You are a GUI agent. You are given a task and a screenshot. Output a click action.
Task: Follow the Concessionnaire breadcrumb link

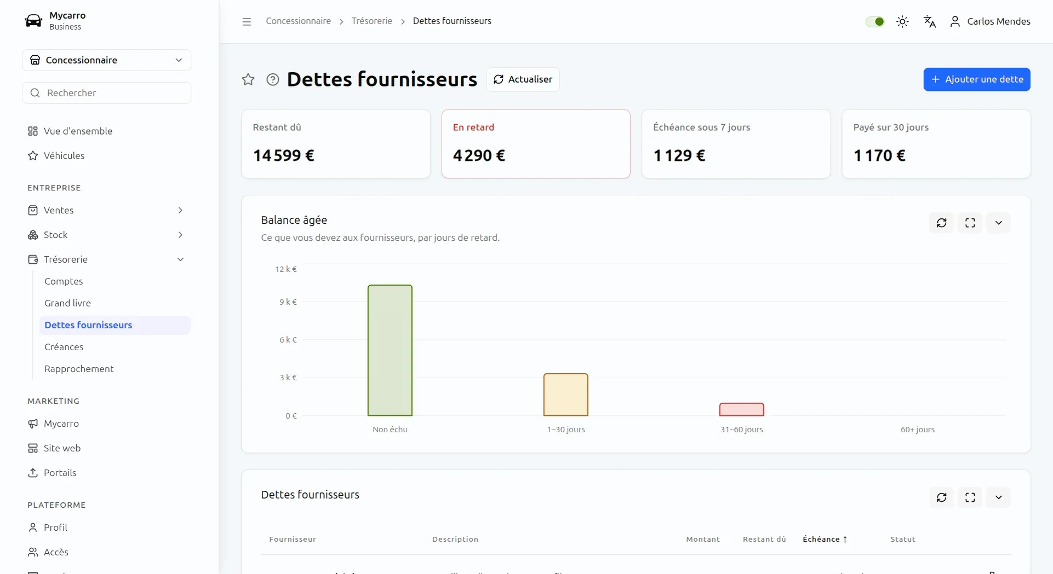(x=299, y=21)
